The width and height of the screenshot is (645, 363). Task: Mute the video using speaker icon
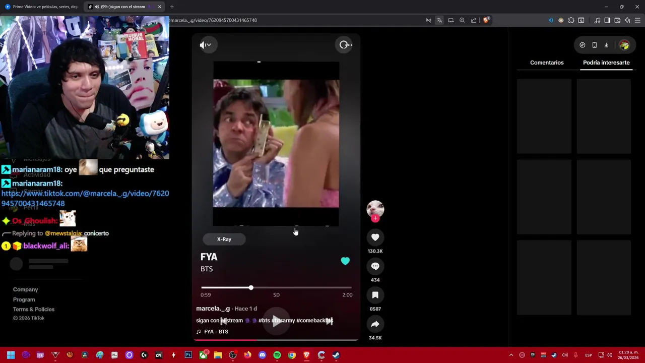point(205,45)
